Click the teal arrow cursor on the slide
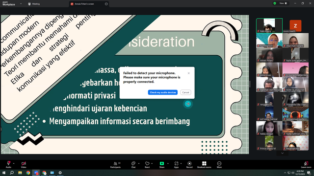Image resolution: width=314 pixels, height=176 pixels. point(187,104)
